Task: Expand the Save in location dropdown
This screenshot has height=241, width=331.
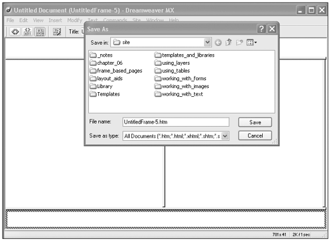Action: (207, 42)
